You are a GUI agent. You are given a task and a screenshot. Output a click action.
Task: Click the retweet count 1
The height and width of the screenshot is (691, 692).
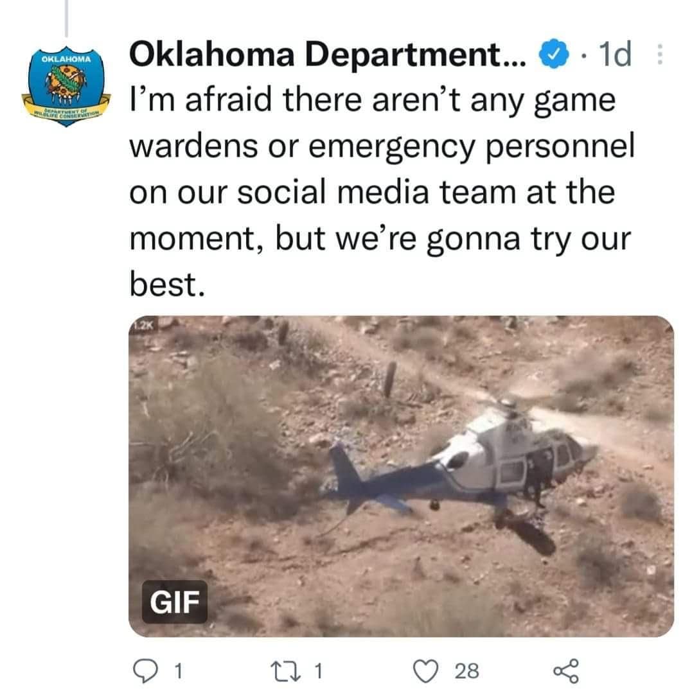tap(318, 671)
